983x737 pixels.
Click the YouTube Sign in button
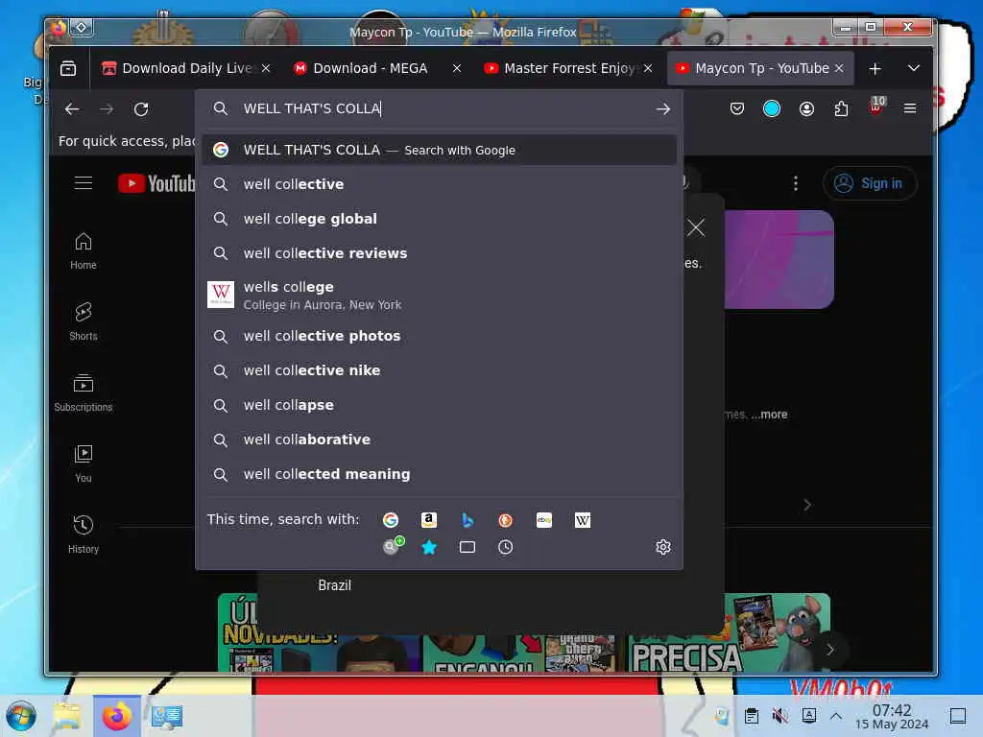tap(870, 183)
